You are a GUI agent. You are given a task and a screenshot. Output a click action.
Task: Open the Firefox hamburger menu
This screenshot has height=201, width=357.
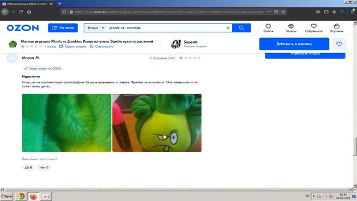point(353,12)
